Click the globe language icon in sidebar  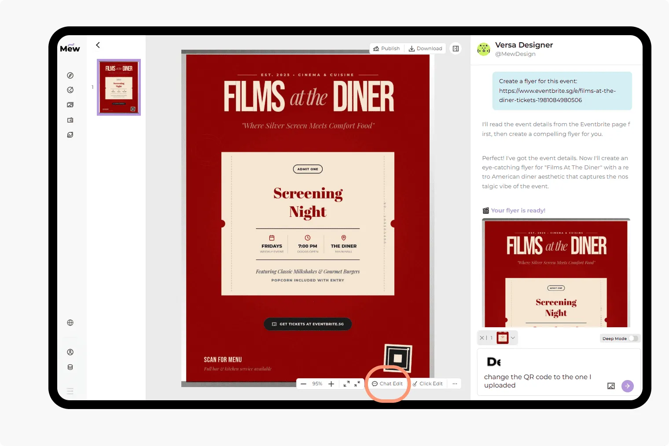[x=70, y=323]
